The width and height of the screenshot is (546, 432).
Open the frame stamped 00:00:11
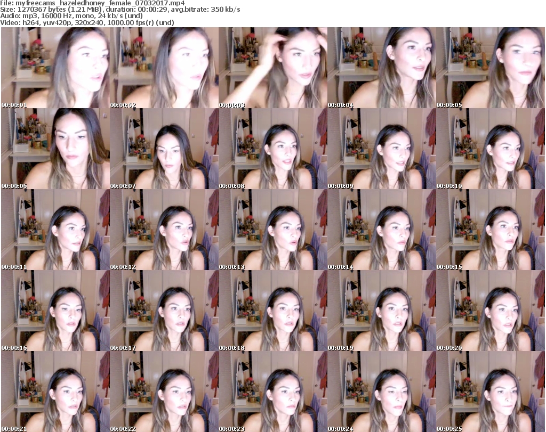click(55, 230)
